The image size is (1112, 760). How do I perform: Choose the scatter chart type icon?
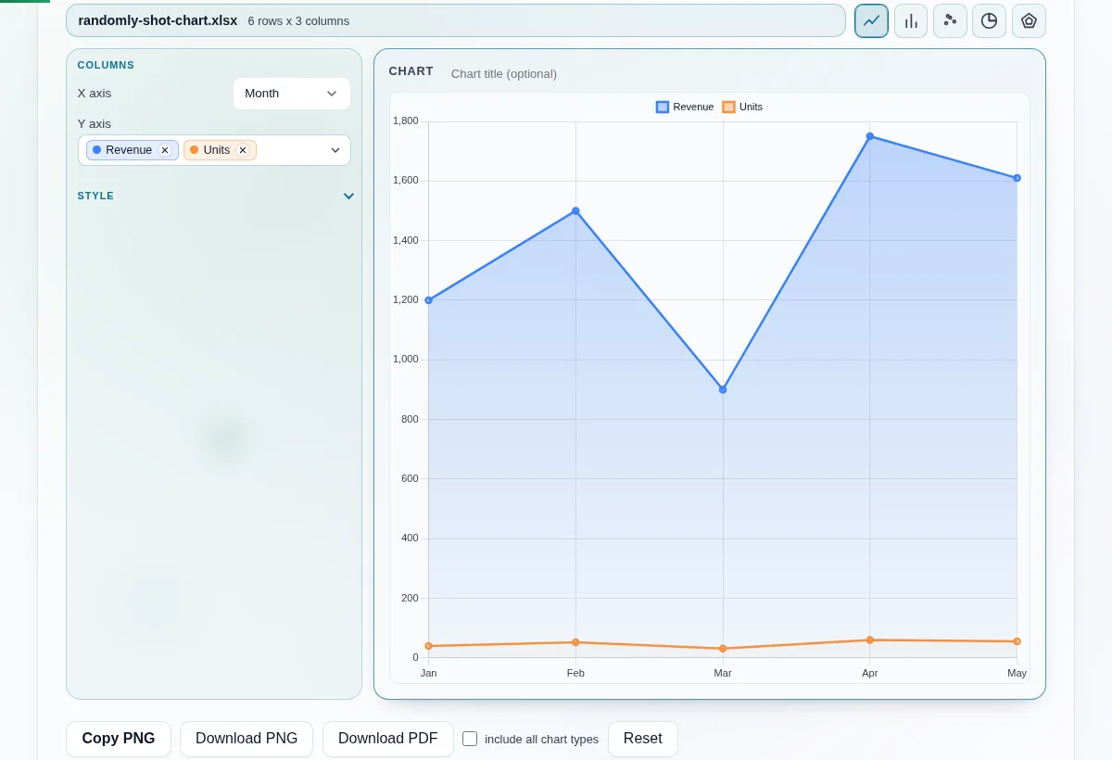[x=950, y=20]
